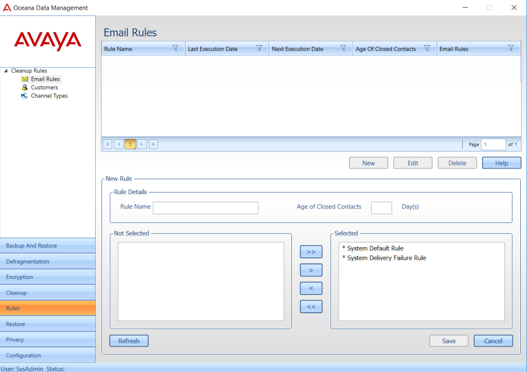Go to last page of rules grid
This screenshot has width=527, height=372.
(x=153, y=144)
